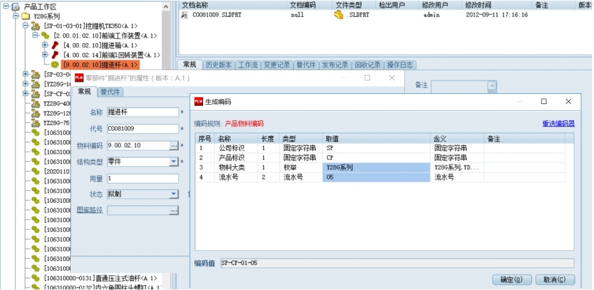Click the 名称 input field containing 掘进杆

click(x=142, y=112)
